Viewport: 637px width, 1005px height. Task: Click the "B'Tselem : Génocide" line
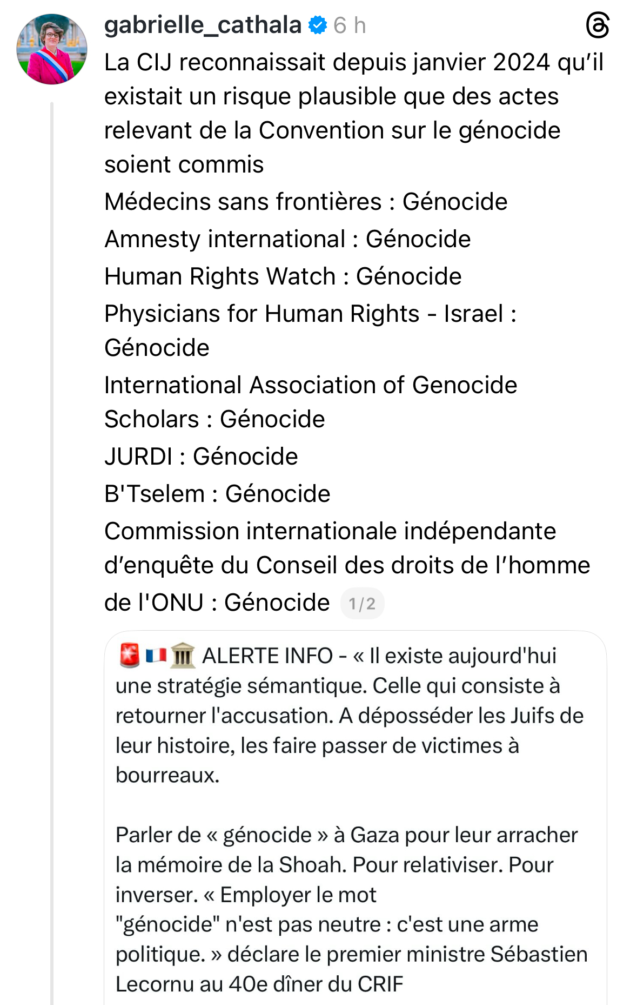217,494
